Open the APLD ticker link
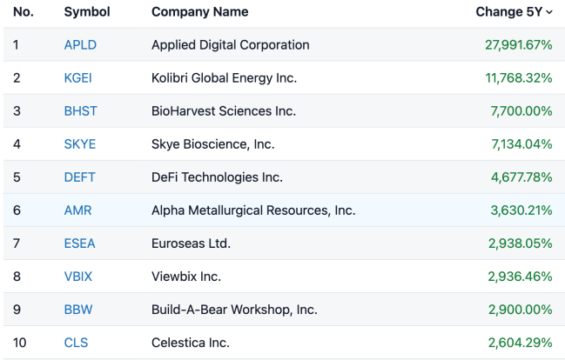 pos(79,44)
